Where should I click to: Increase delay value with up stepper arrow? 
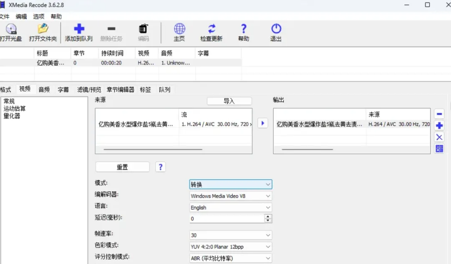click(x=268, y=216)
